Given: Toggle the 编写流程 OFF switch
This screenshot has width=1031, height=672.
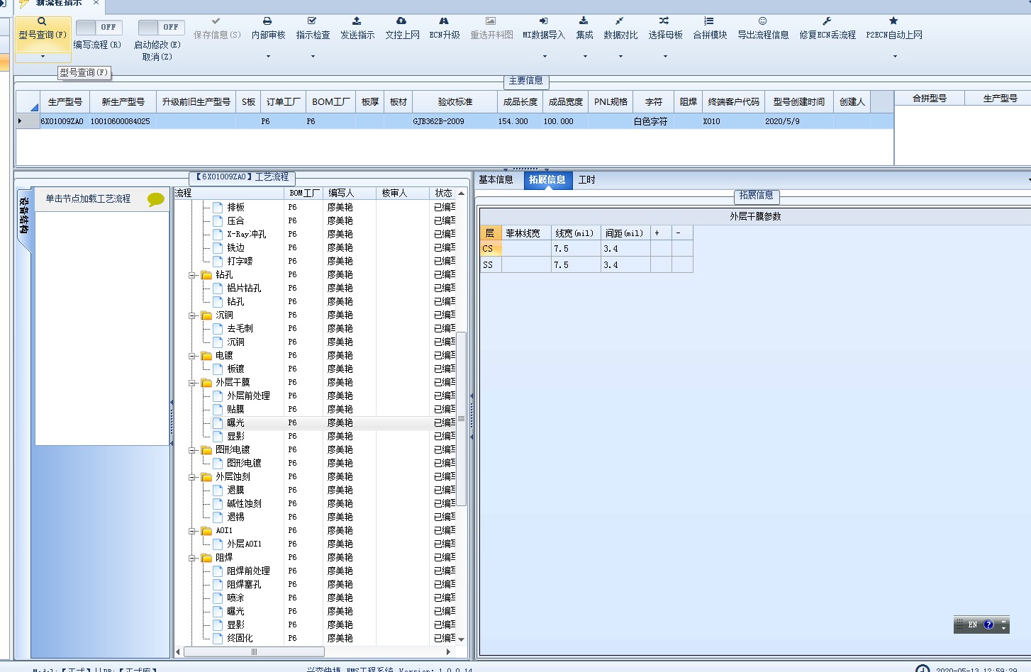Looking at the screenshot, I should coord(98,27).
